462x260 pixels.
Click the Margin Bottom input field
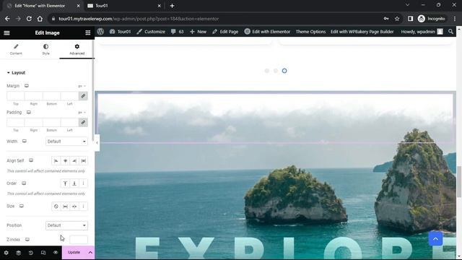51,96
